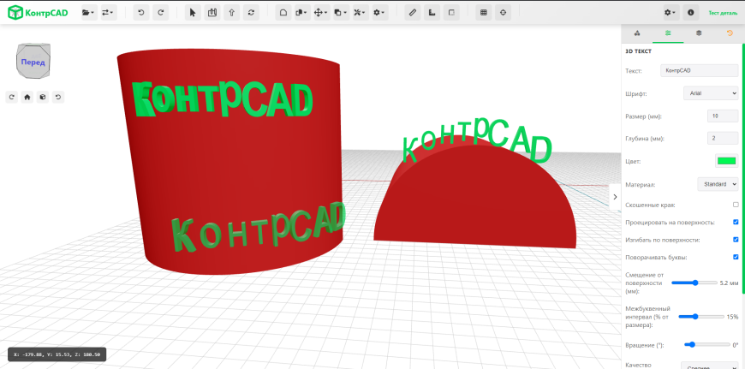Open the 'Шрифт' Arial dropdown

711,93
